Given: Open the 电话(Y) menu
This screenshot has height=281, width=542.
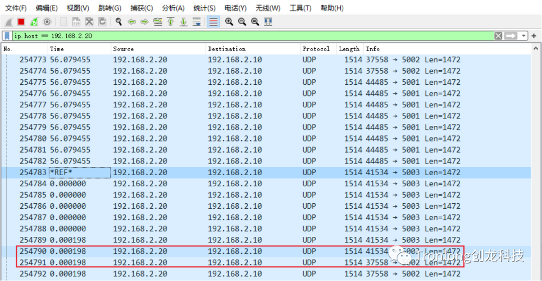Looking at the screenshot, I should 235,8.
